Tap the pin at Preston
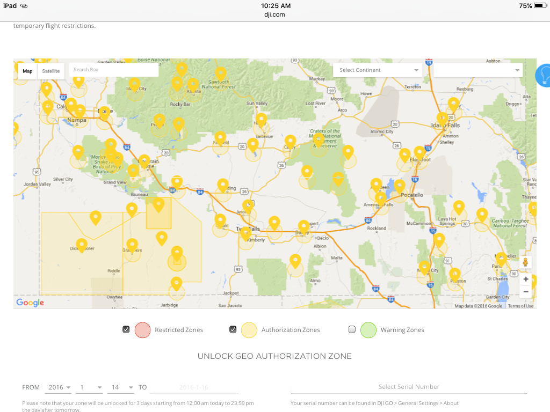 click(455, 275)
